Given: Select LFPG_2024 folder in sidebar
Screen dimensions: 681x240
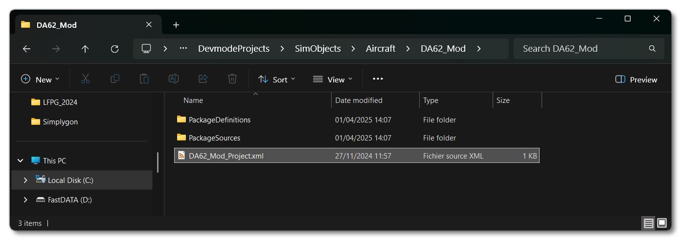Looking at the screenshot, I should [x=60, y=102].
